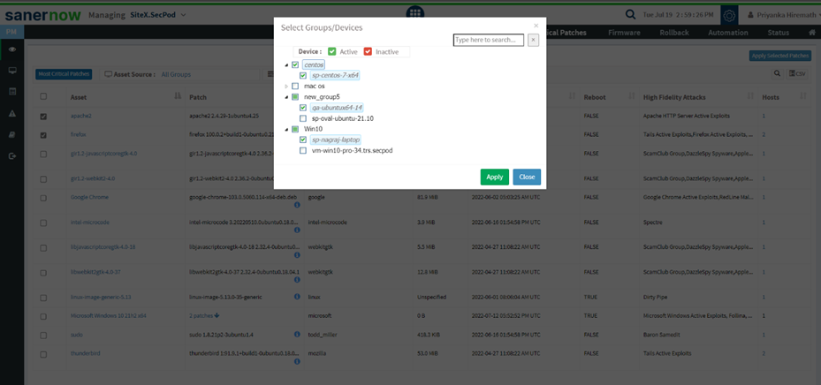Screen dimensions: 821x385
Task: Sort by Hosts column sort icon
Action: point(803,97)
